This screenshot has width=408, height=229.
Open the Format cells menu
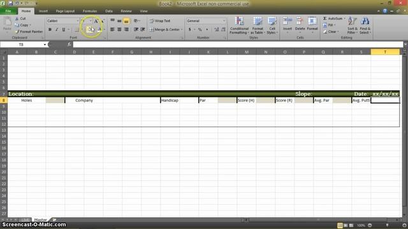click(x=312, y=25)
